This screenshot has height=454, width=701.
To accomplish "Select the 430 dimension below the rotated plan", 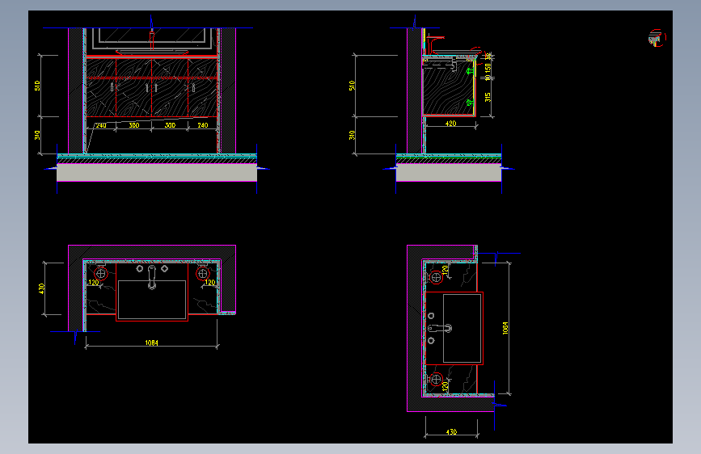I will pos(451,431).
